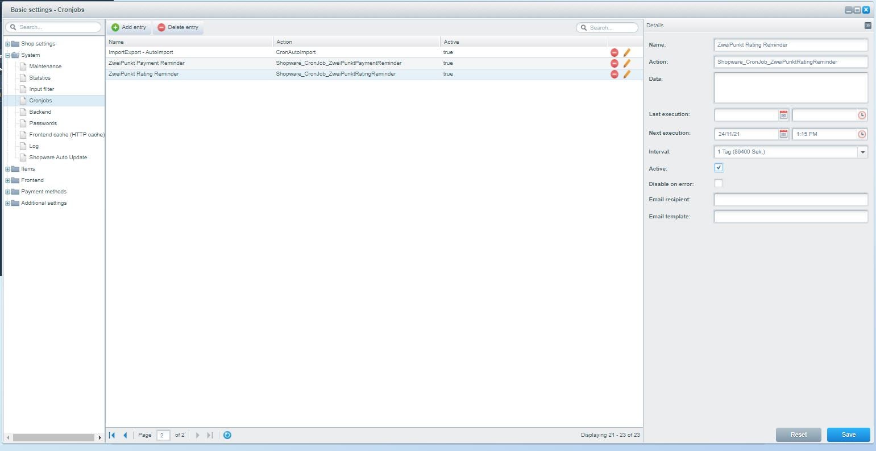
Task: Go to the previous page of cronjobs
Action: (125, 435)
